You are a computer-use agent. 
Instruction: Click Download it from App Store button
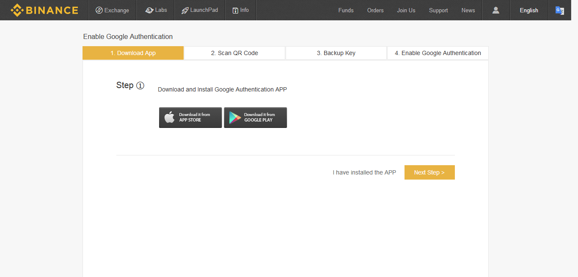(190, 117)
